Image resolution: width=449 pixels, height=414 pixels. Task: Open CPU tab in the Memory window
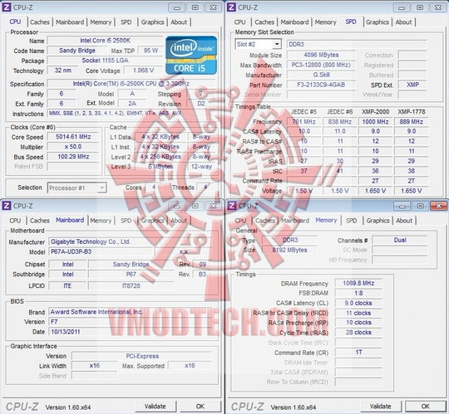click(240, 221)
